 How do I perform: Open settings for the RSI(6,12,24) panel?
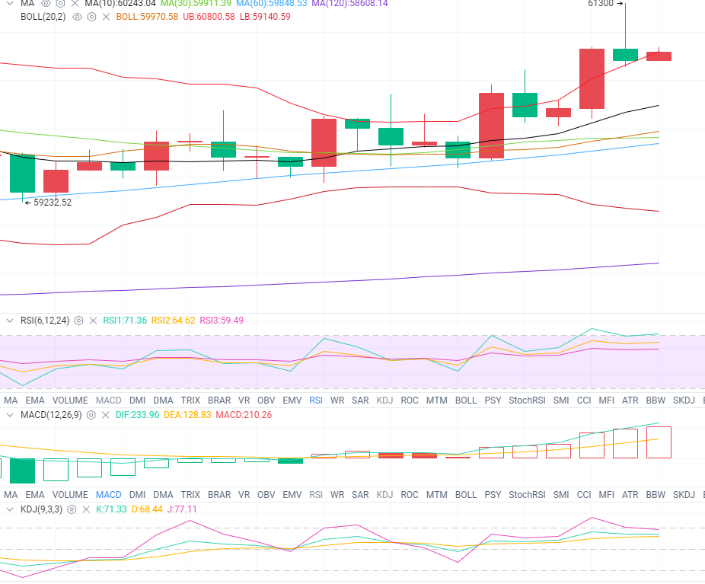coord(78,321)
